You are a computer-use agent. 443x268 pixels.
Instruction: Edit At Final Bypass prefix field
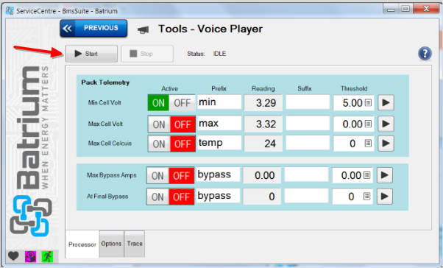[x=219, y=195]
